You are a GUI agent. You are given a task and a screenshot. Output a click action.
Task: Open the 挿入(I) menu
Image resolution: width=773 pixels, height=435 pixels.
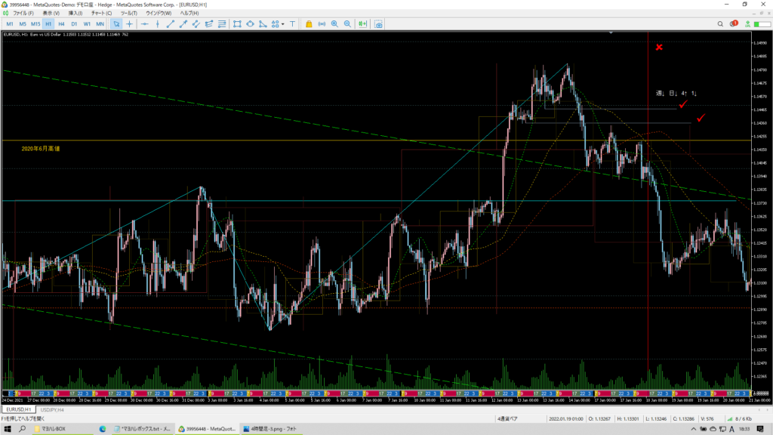click(x=75, y=14)
